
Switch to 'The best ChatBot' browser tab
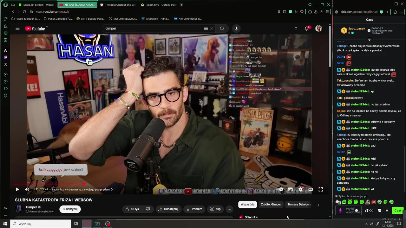point(117,5)
